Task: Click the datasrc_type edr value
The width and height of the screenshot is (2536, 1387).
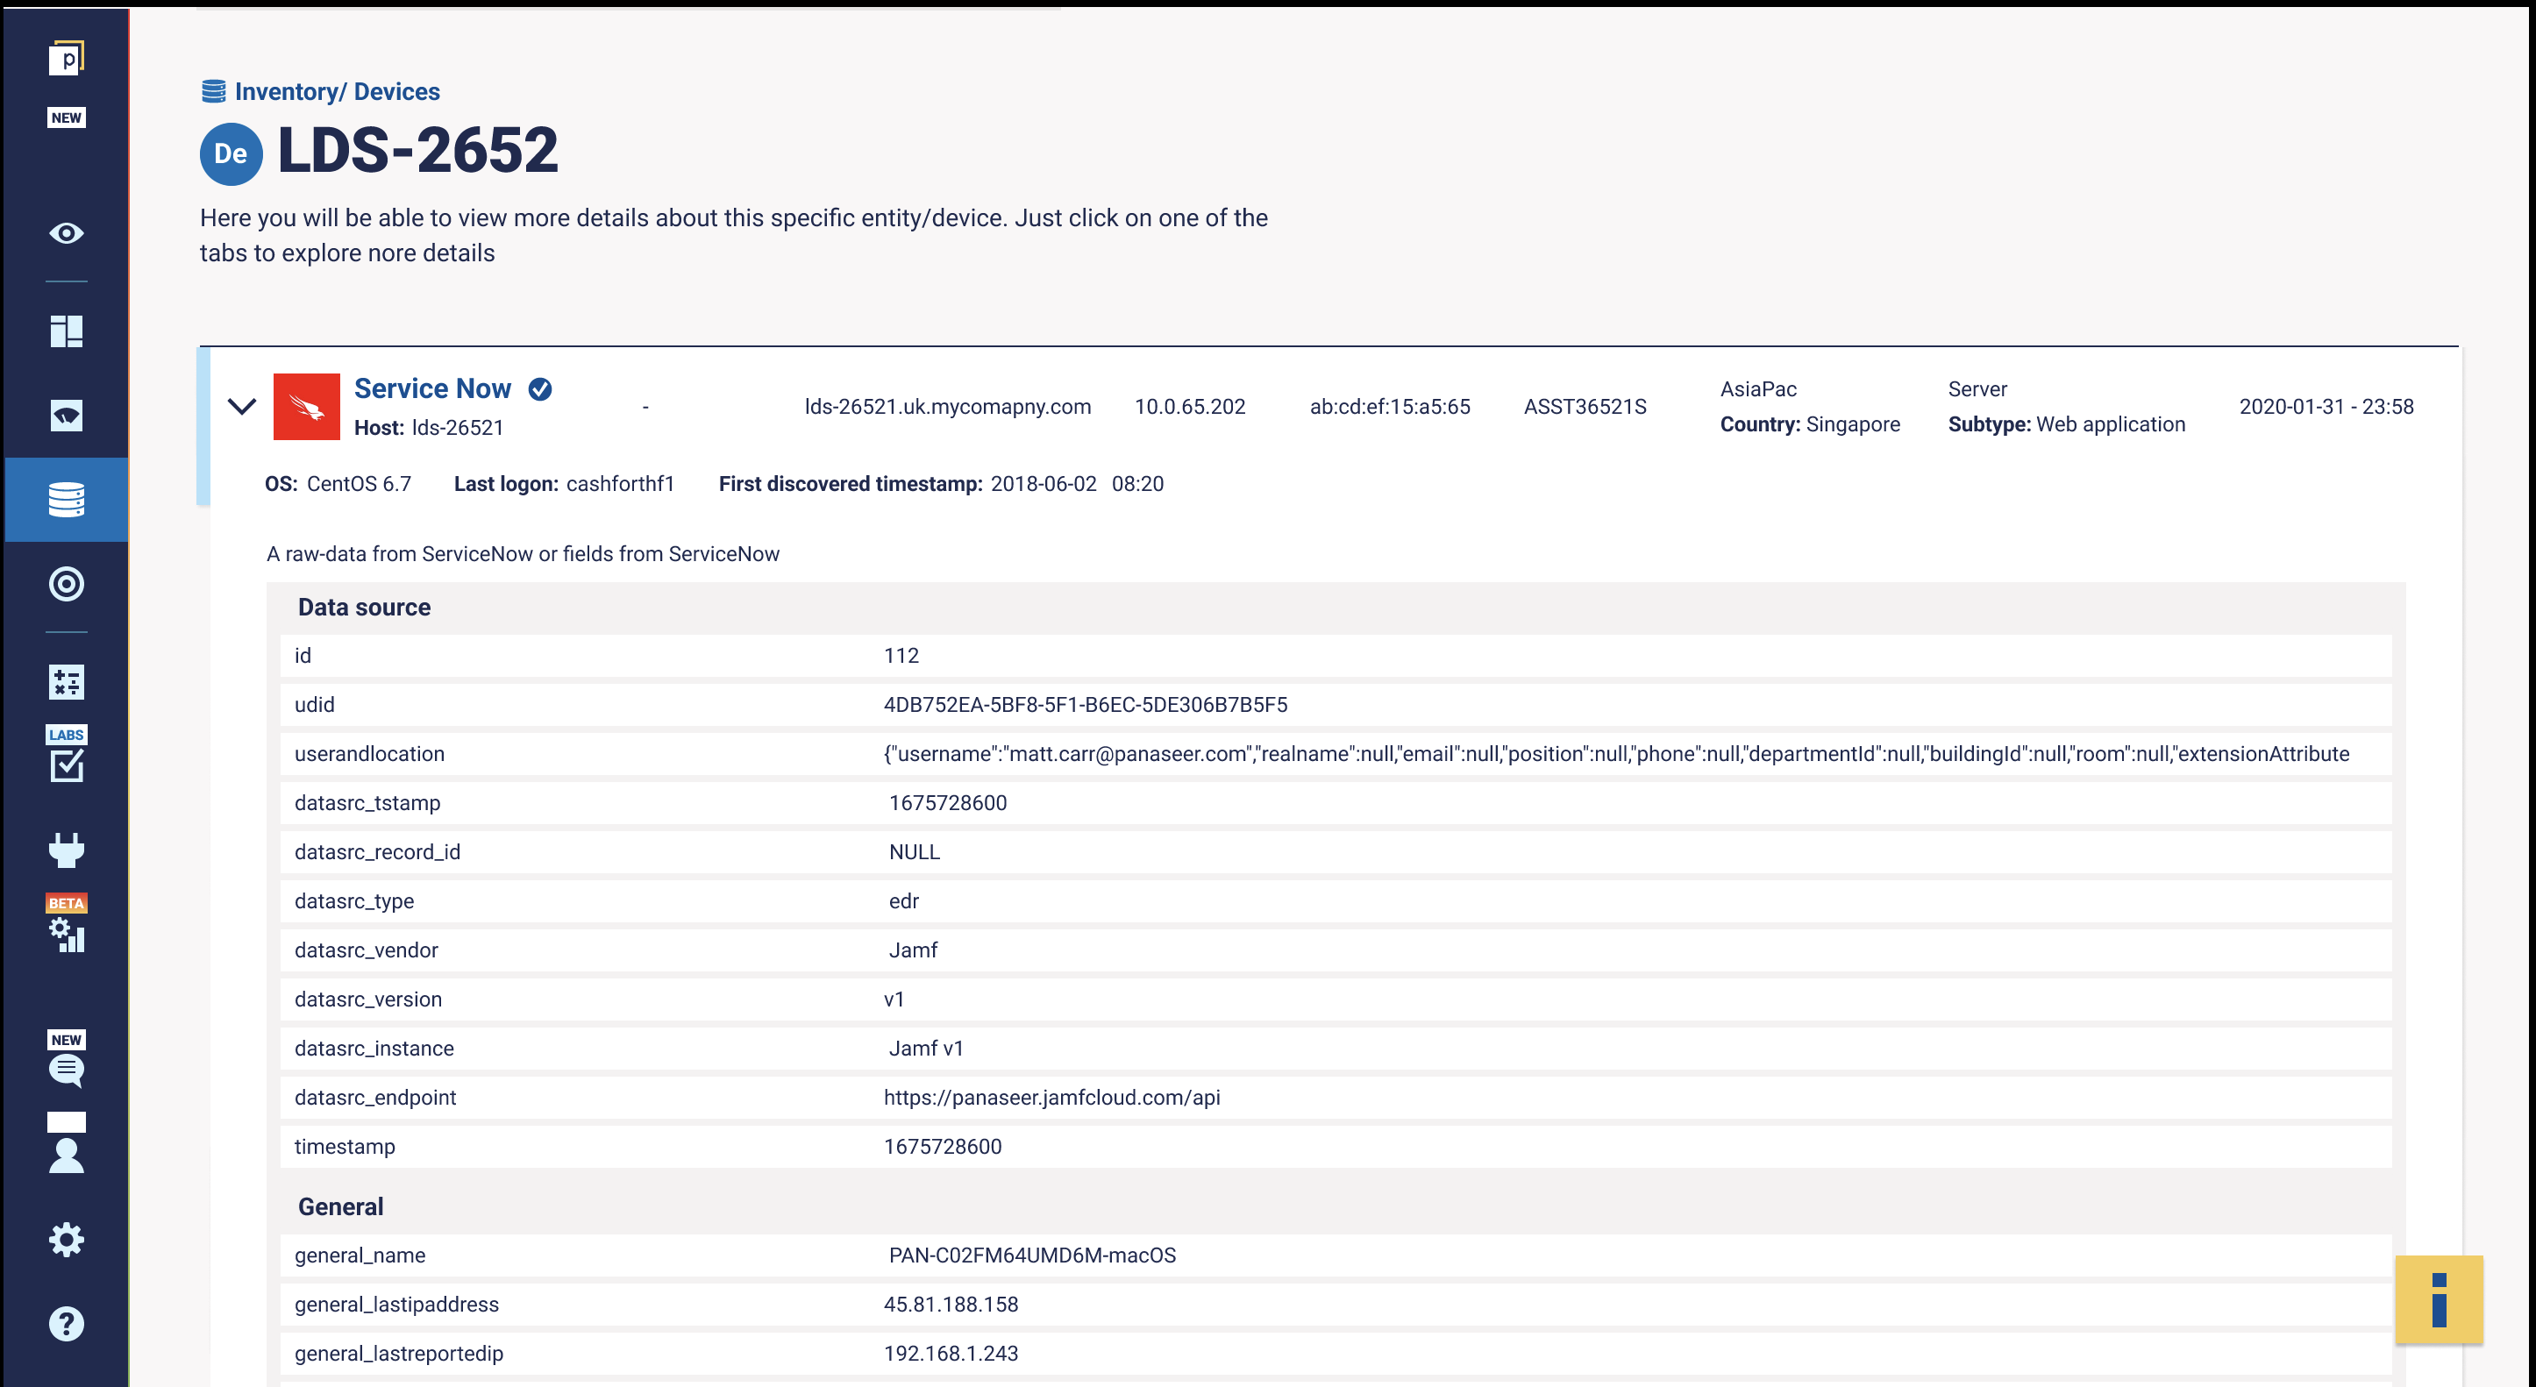Action: 902,901
